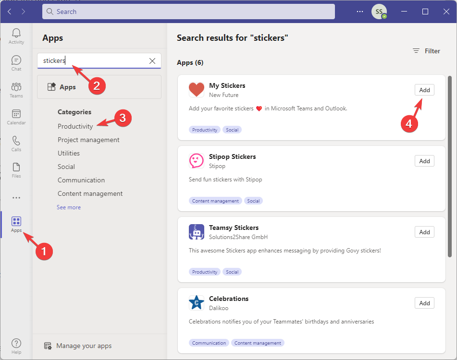Choose the Utilities category
The image size is (457, 360).
click(69, 153)
